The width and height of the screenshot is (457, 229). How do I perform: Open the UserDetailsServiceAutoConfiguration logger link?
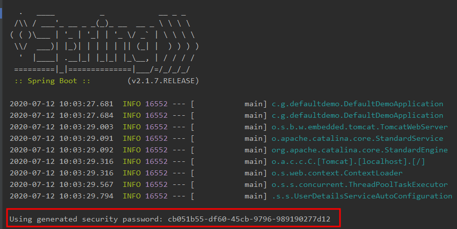[362, 196]
